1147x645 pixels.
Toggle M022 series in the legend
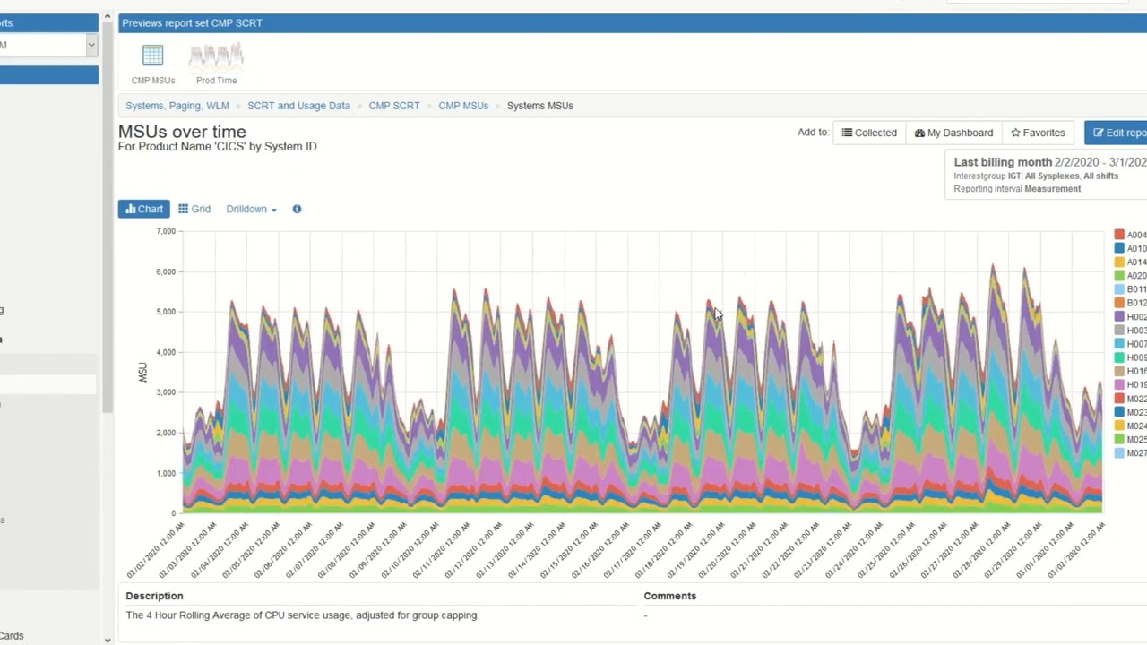[1130, 399]
